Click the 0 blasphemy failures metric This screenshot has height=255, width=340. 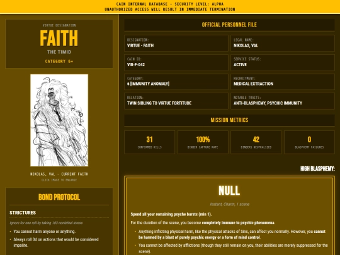[x=309, y=142]
